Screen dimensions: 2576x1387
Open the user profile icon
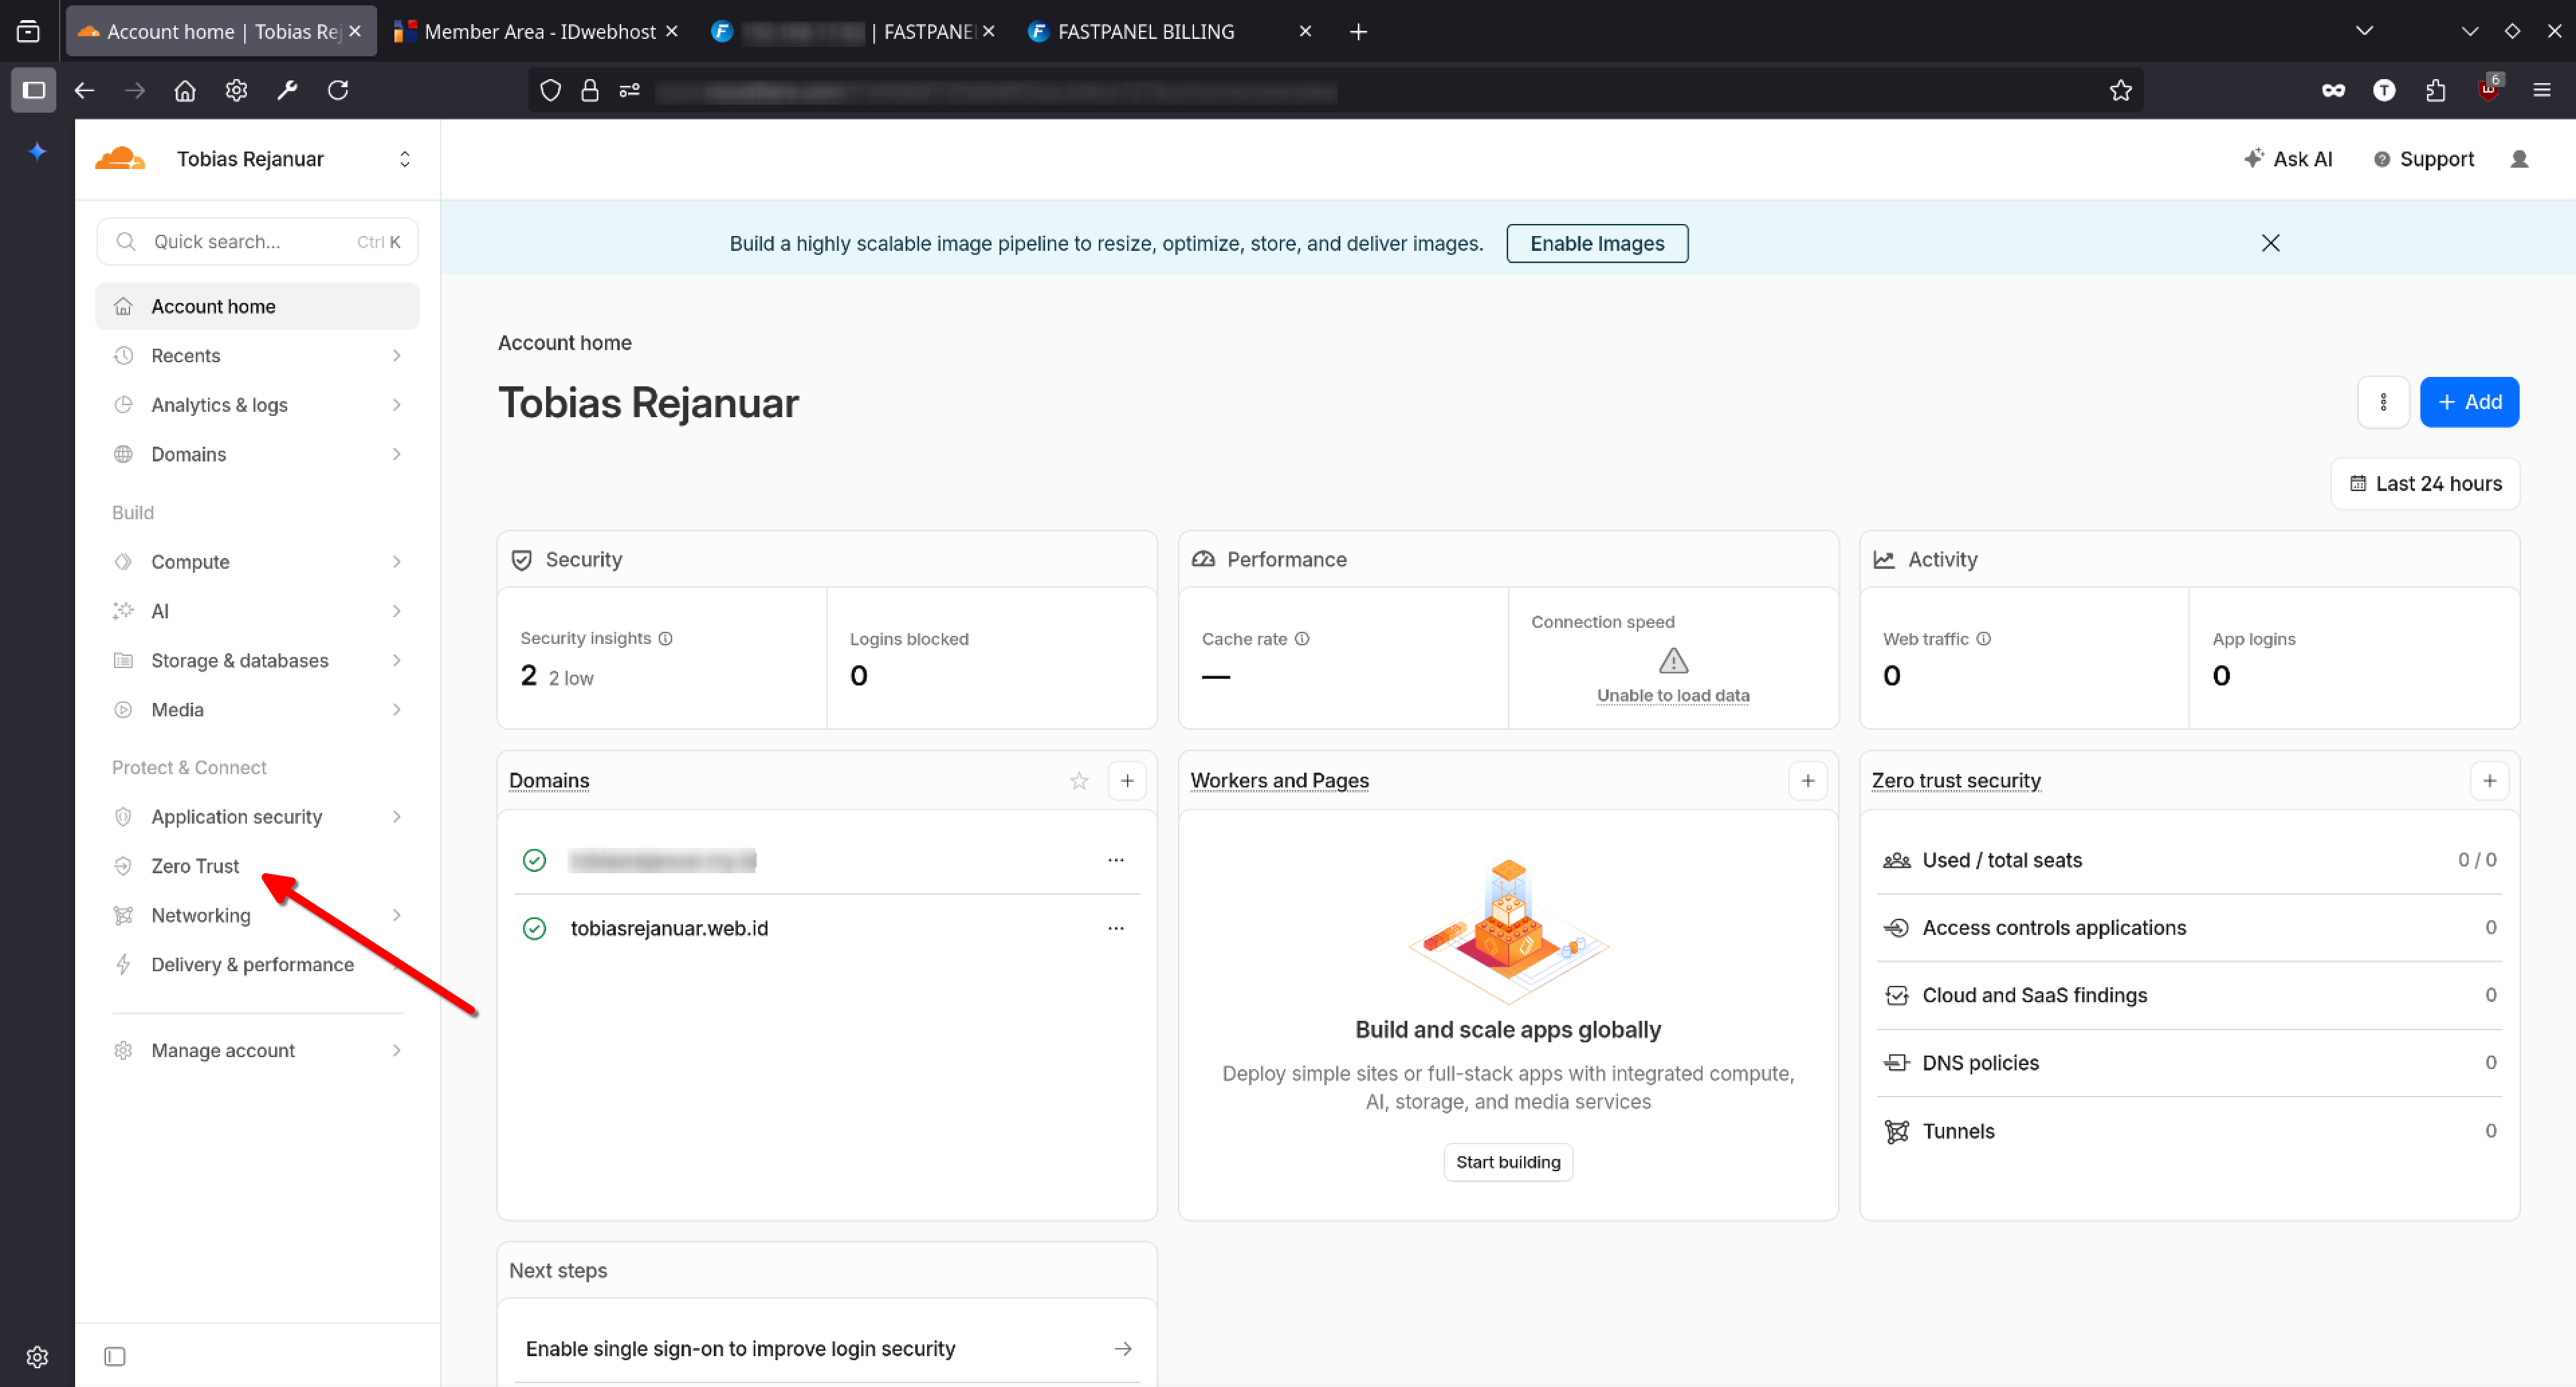coord(2519,159)
